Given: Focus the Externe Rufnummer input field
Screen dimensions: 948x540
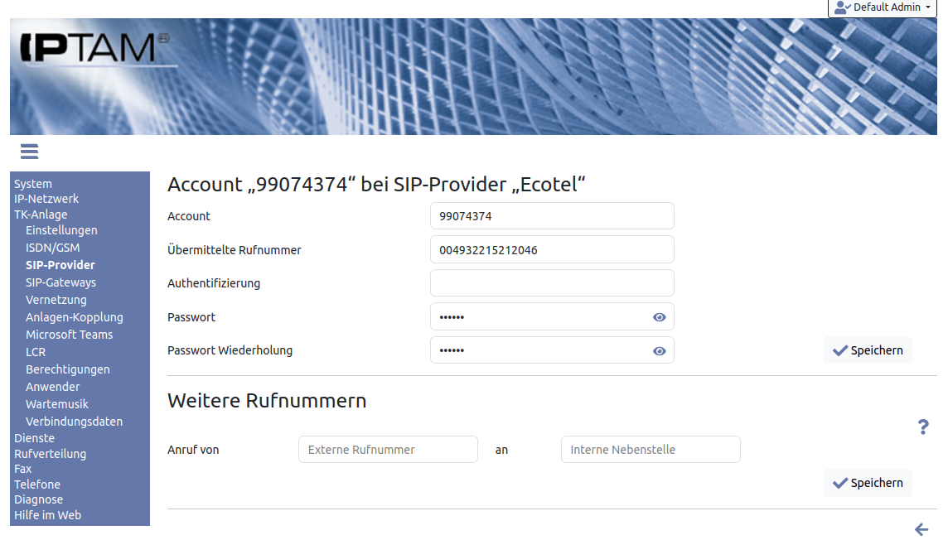Looking at the screenshot, I should (x=388, y=450).
